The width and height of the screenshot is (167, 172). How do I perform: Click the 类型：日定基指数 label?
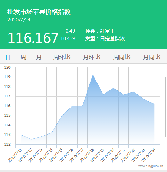pos(105,39)
